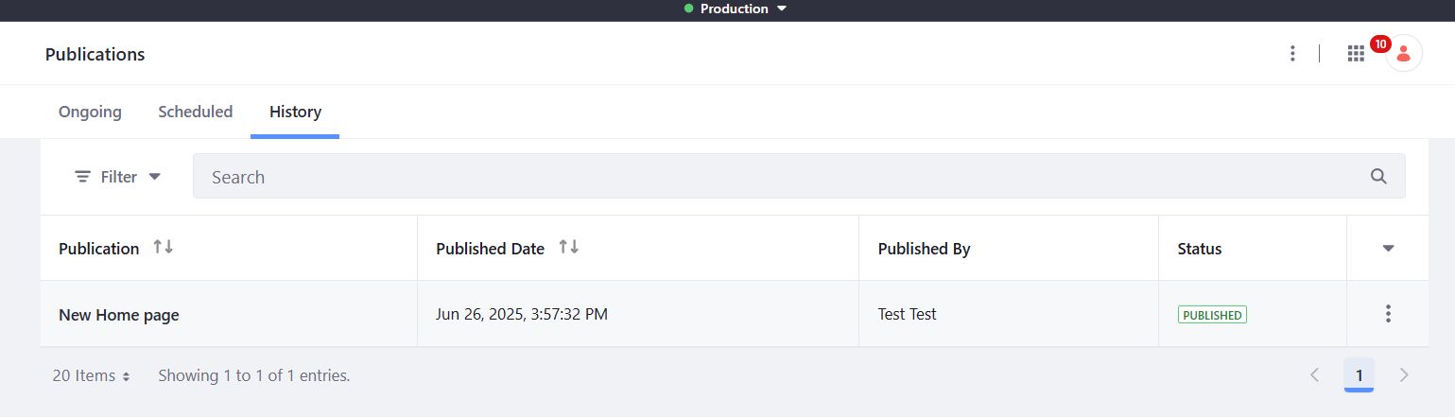Screen dimensions: 1455x417
Task: Click the search magnifier icon
Action: pos(1378,177)
